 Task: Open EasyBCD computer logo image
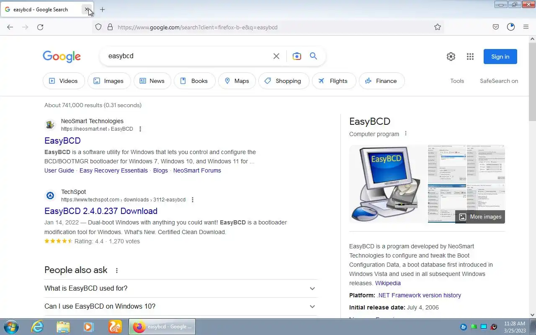(388, 184)
